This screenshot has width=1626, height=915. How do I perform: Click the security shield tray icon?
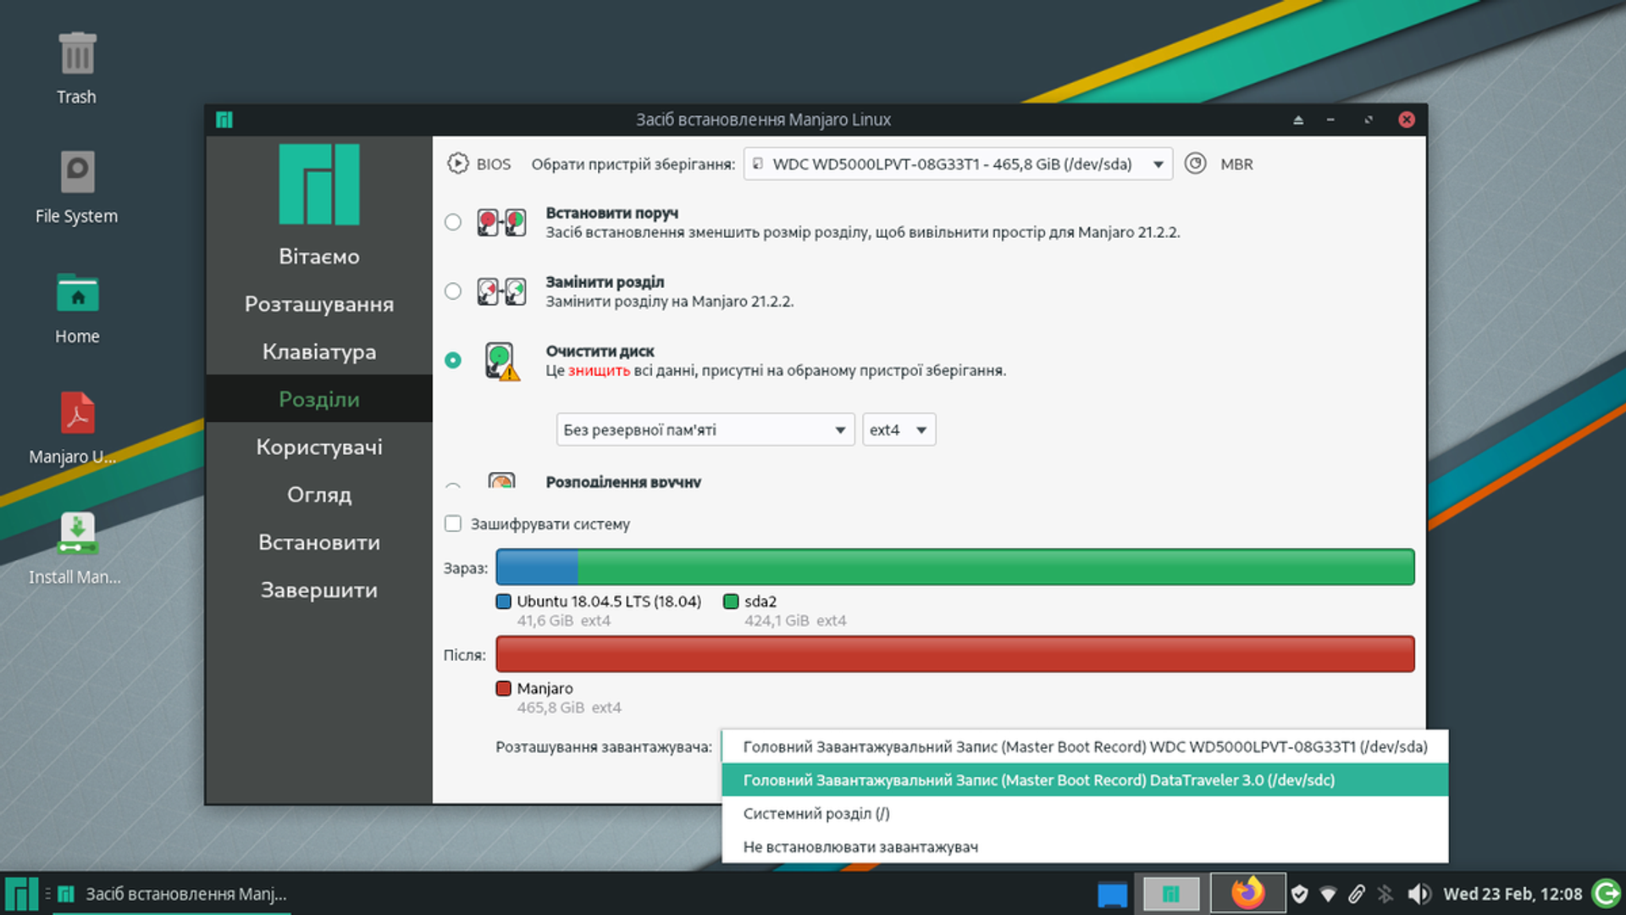1300,894
